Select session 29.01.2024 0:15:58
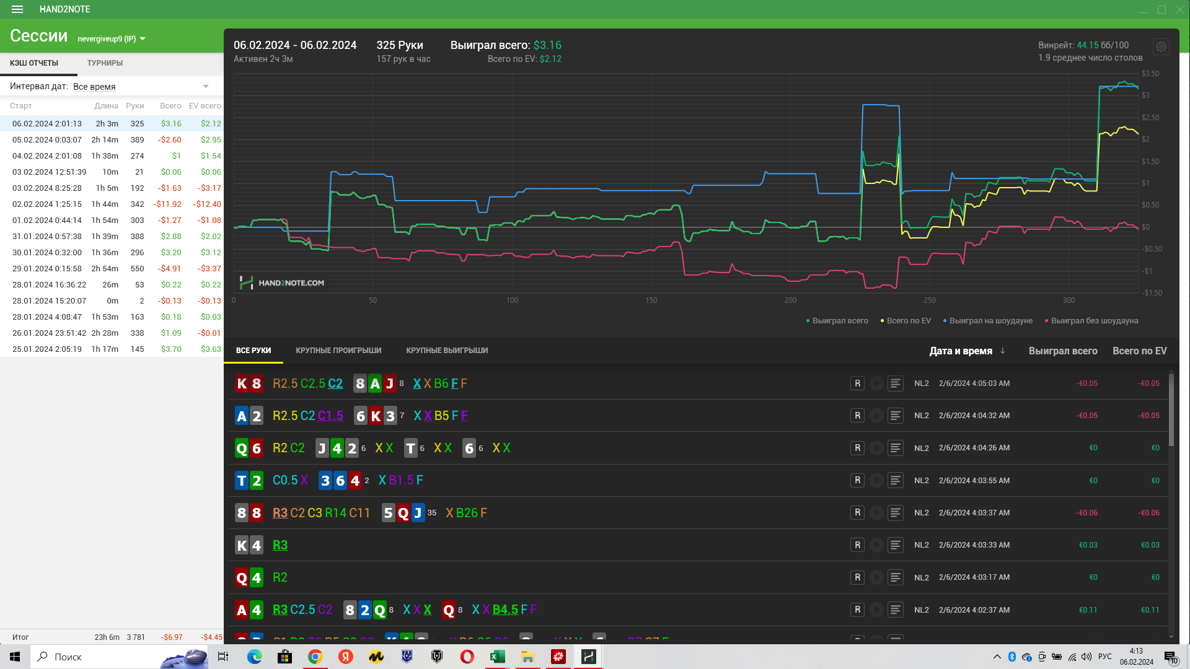The height and width of the screenshot is (669, 1190). [x=112, y=268]
